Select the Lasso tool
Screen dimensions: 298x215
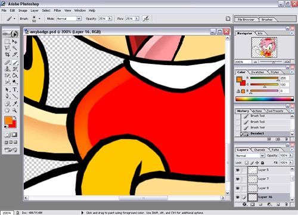7,48
